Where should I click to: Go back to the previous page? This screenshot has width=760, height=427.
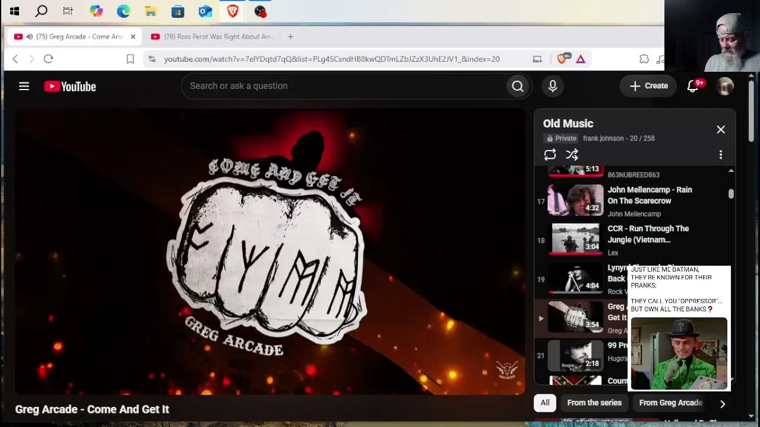point(15,59)
